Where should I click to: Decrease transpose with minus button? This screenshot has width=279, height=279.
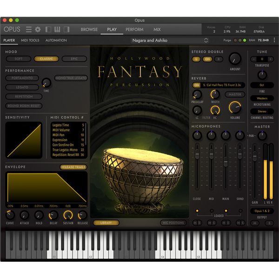pyautogui.click(x=254, y=59)
